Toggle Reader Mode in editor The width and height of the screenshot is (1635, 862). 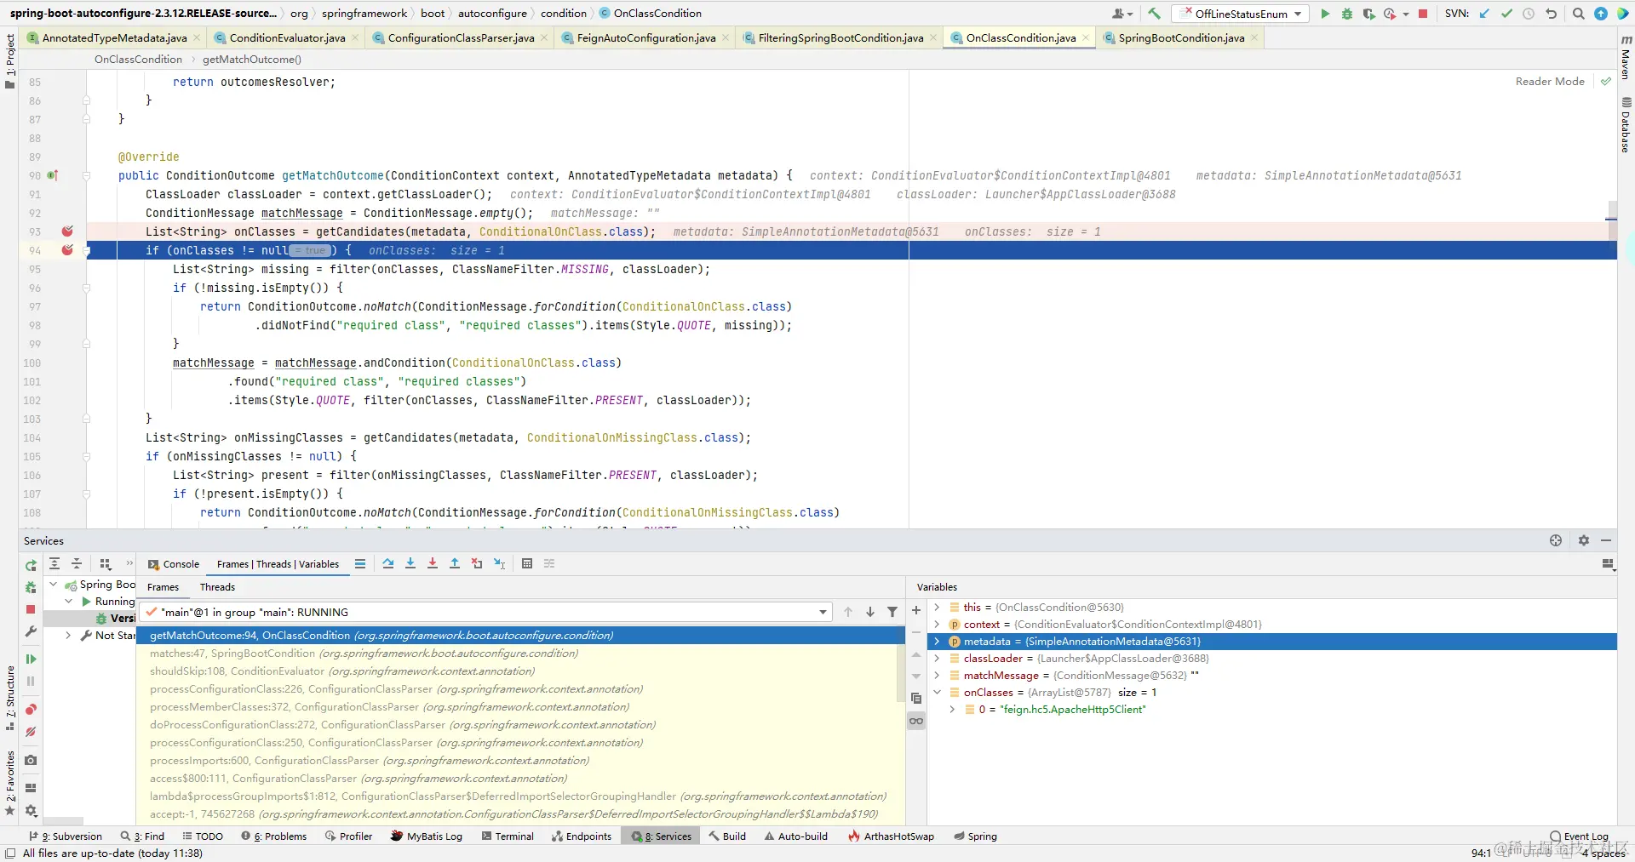1550,82
